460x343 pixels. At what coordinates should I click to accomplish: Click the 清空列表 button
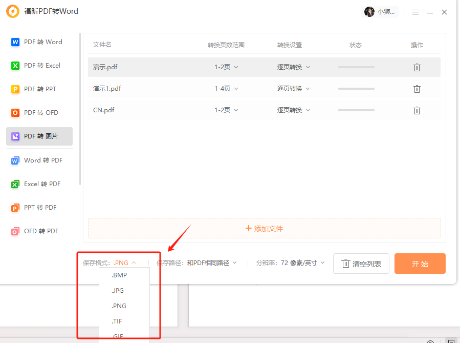(x=361, y=264)
